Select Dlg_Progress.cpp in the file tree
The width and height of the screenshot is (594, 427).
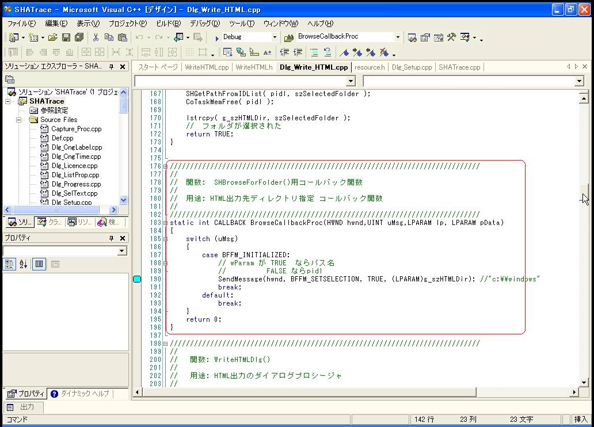coord(76,184)
